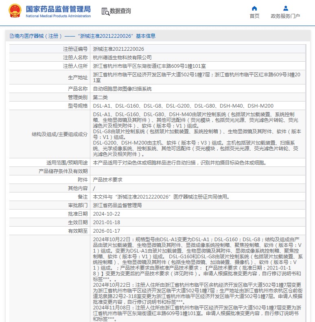The width and height of the screenshot is (315, 322).
Task: Click the document icon beside 境内医疗器械 header
Action: (11, 36)
